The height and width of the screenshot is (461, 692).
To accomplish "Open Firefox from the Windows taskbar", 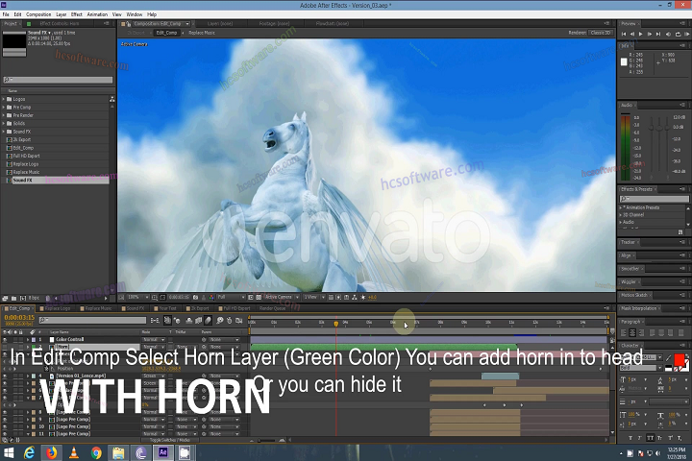I will tap(51, 452).
